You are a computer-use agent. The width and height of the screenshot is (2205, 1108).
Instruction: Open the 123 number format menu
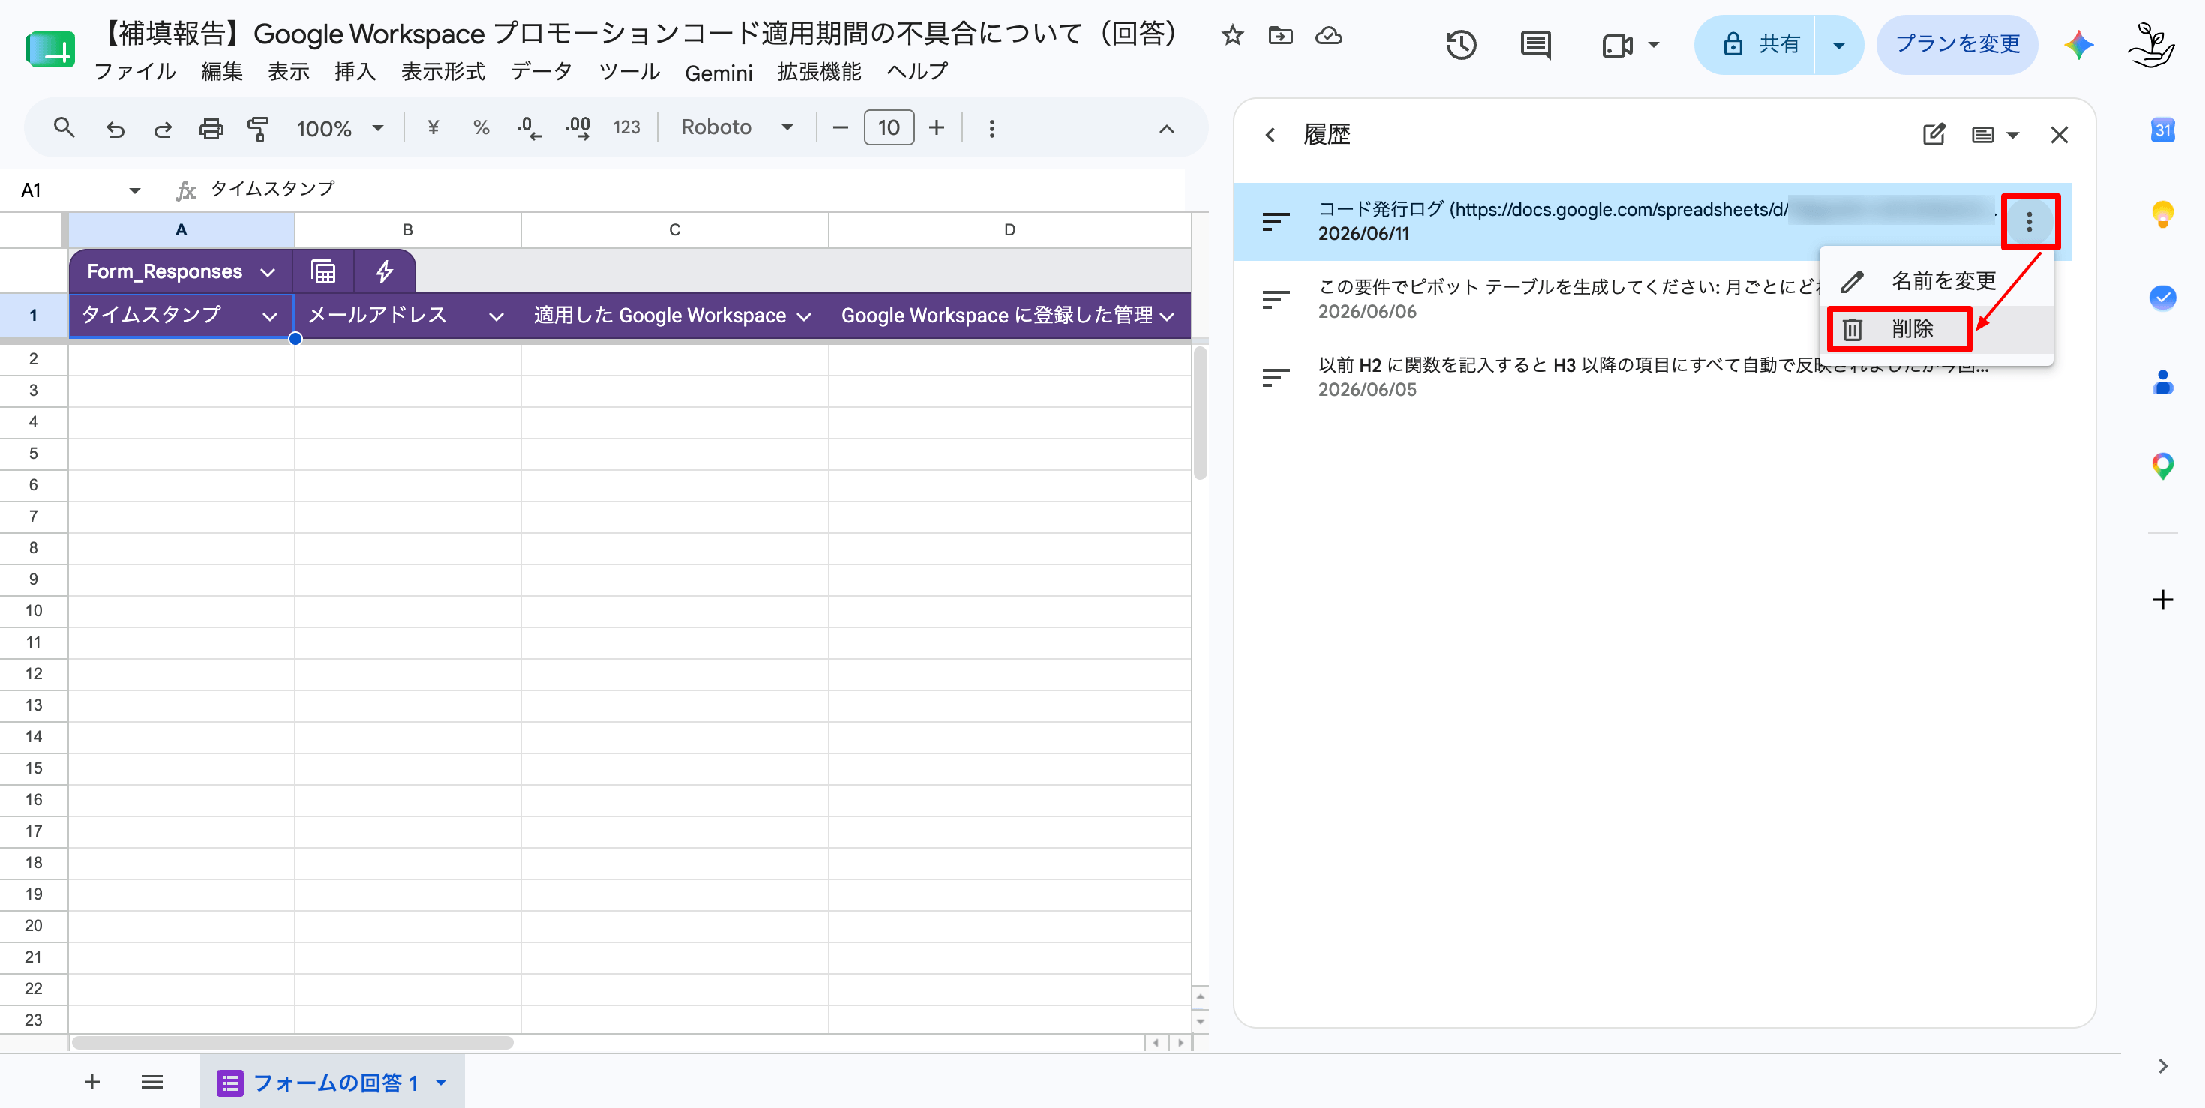pos(626,128)
